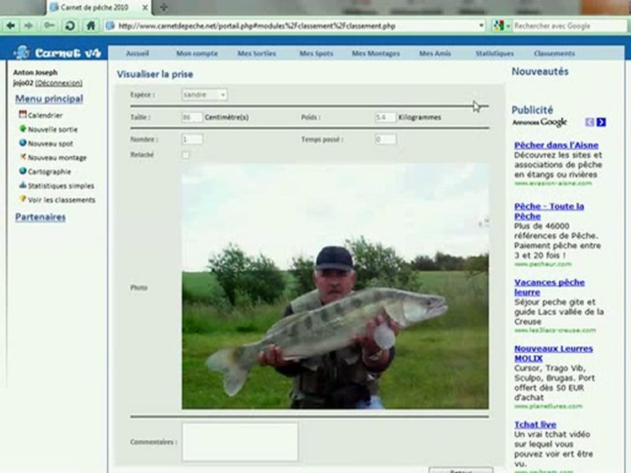Click the Voir les classements sidebar link
The height and width of the screenshot is (473, 631).
pos(62,200)
